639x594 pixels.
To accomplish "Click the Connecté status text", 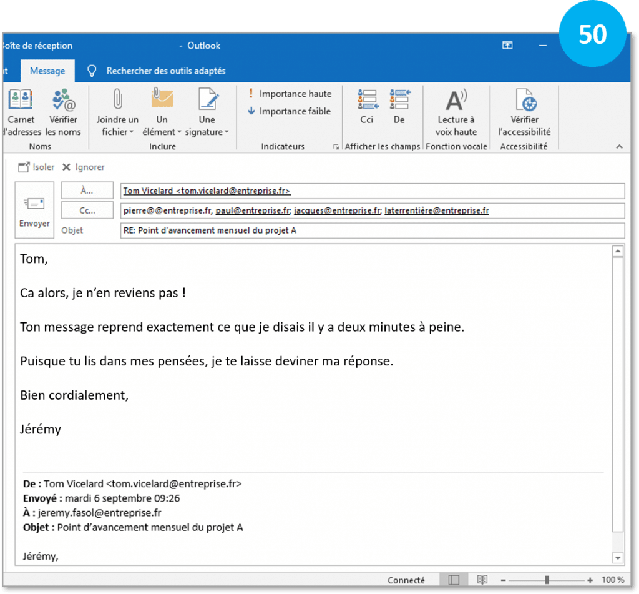I will coord(406,580).
